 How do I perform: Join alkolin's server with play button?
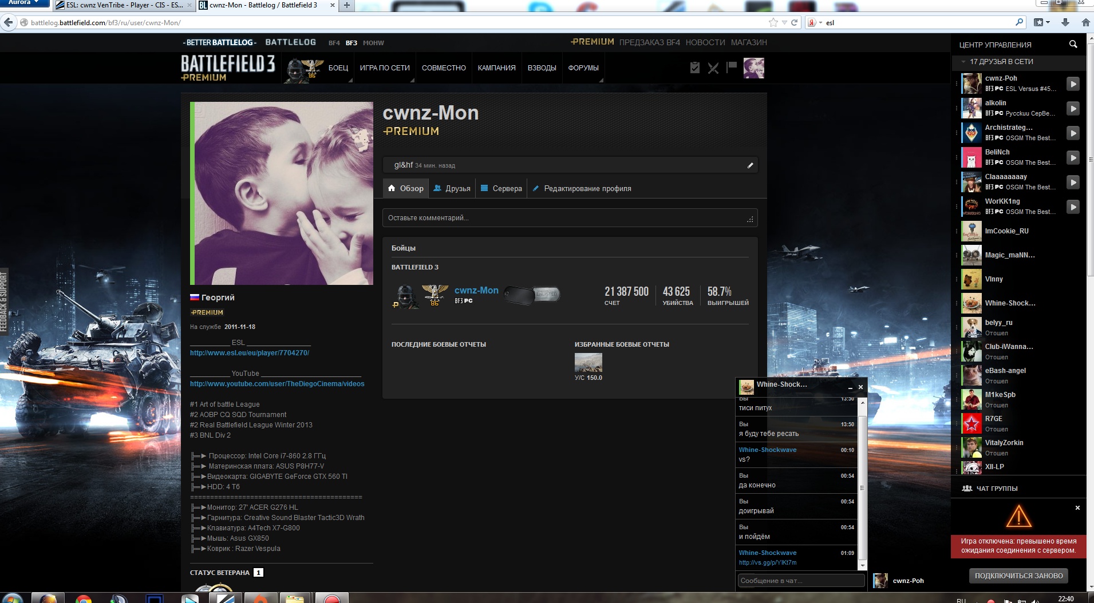1073,109
